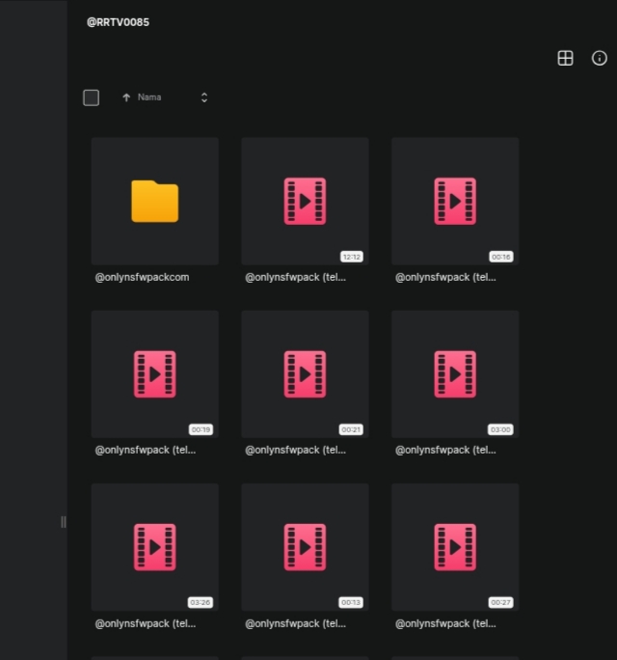This screenshot has width=617, height=660.
Task: Click the file name under the 03:26 video
Action: pos(146,623)
